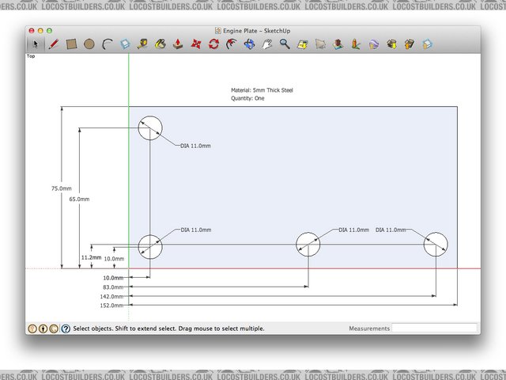506x380 pixels.
Task: Activate the Tape Measure tool
Action: click(x=142, y=44)
